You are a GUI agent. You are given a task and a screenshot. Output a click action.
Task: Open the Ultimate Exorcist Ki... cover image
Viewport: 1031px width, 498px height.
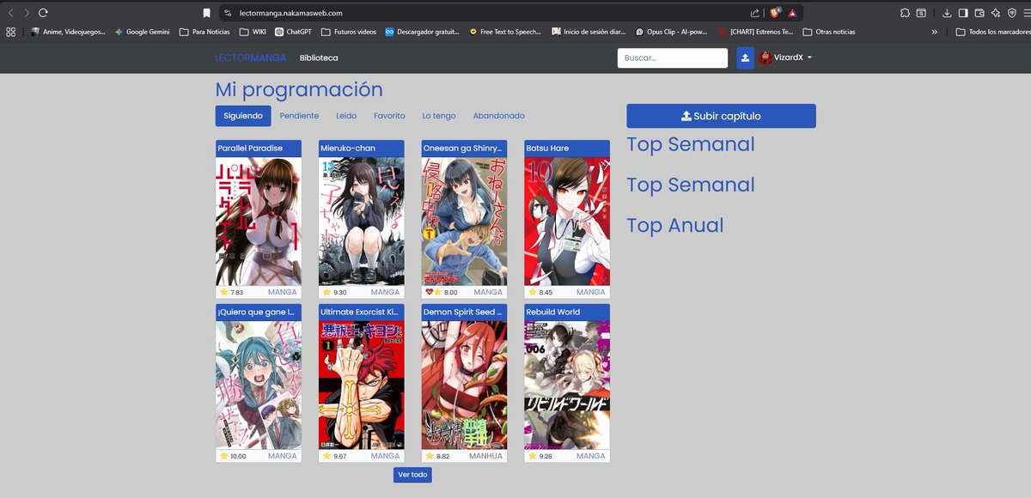(x=361, y=386)
